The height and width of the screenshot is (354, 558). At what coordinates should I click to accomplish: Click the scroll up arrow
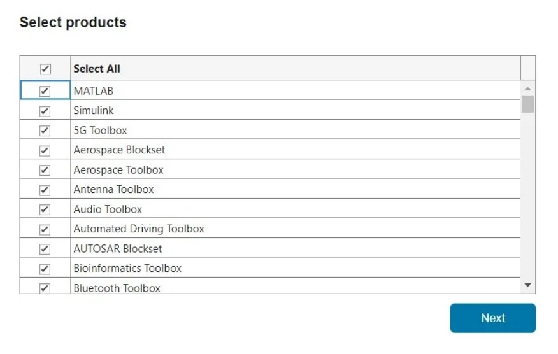pyautogui.click(x=527, y=88)
